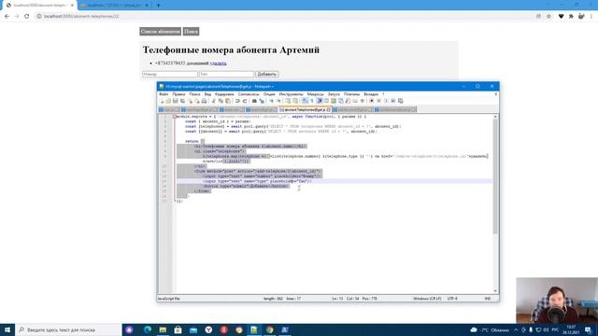Expand hidden system tray icons chevron
The image size is (598, 336).
coord(516,329)
